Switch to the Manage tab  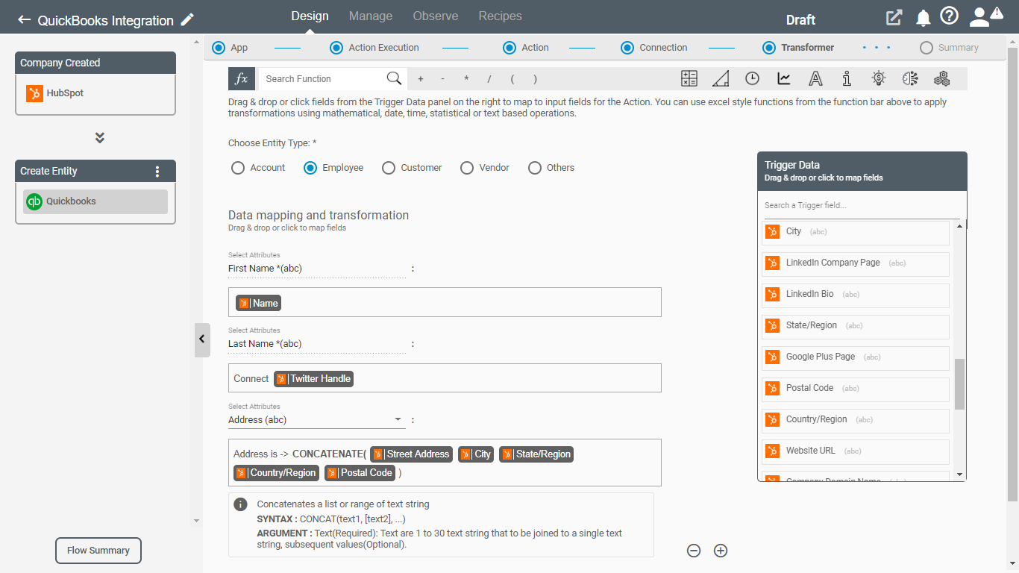tap(371, 16)
